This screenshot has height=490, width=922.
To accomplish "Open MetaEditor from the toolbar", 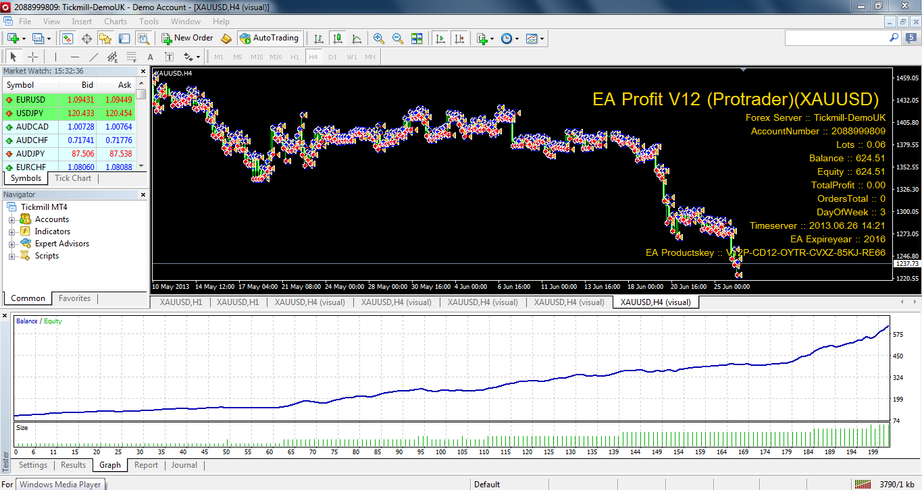I will tap(226, 38).
